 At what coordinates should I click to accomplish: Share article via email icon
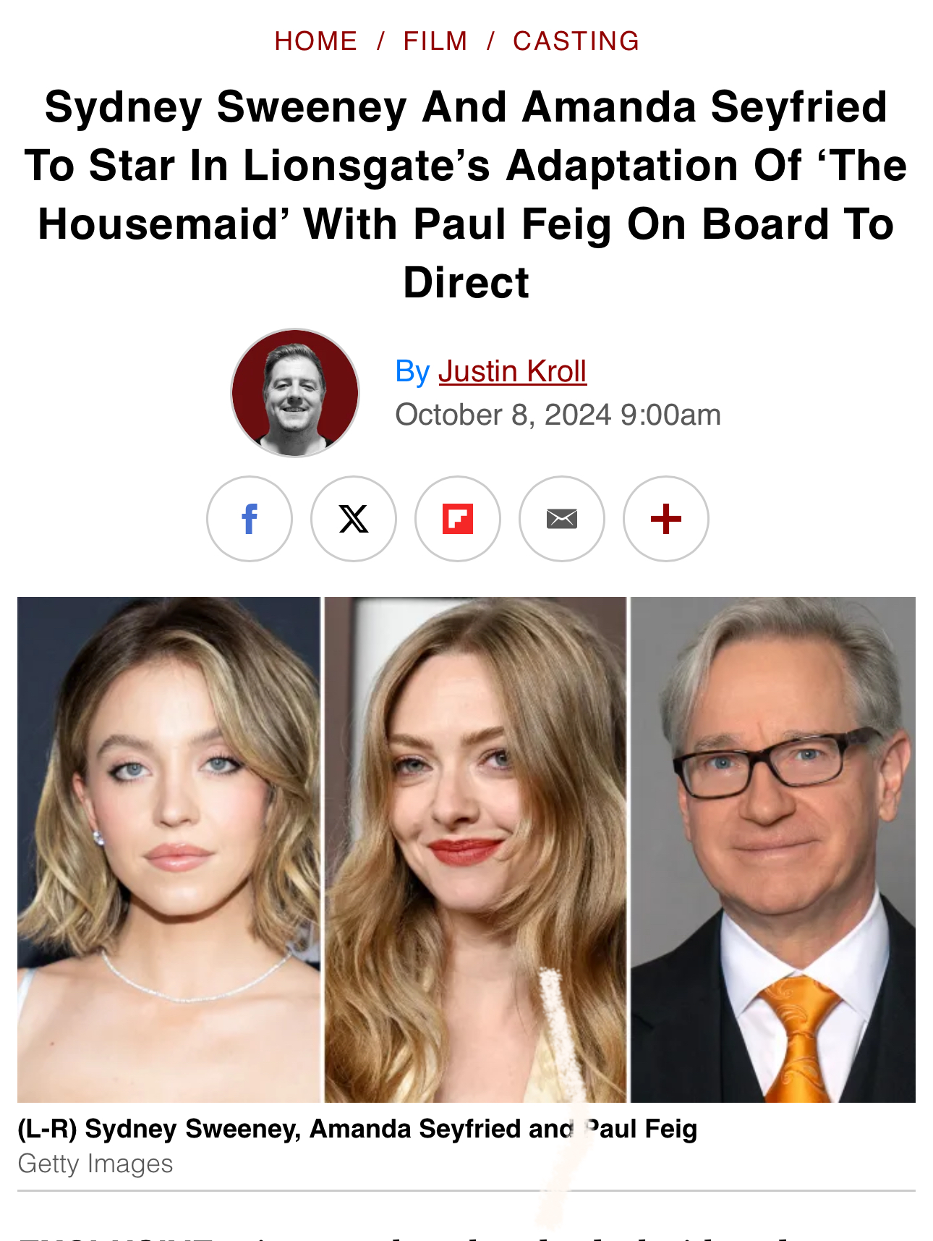[562, 518]
